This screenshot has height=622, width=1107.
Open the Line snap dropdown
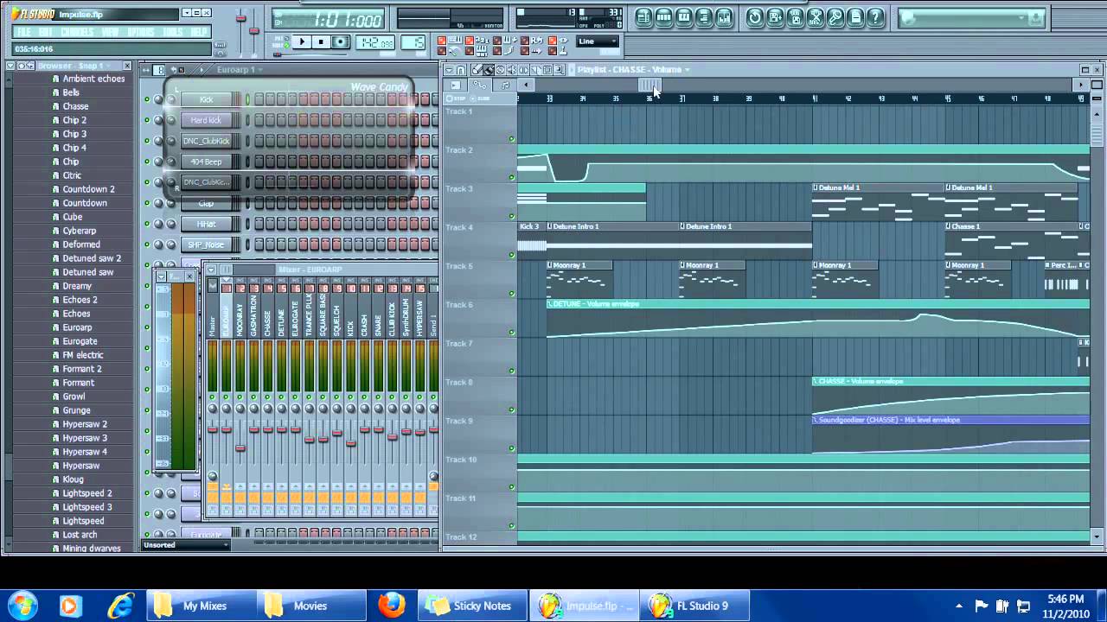pyautogui.click(x=598, y=41)
